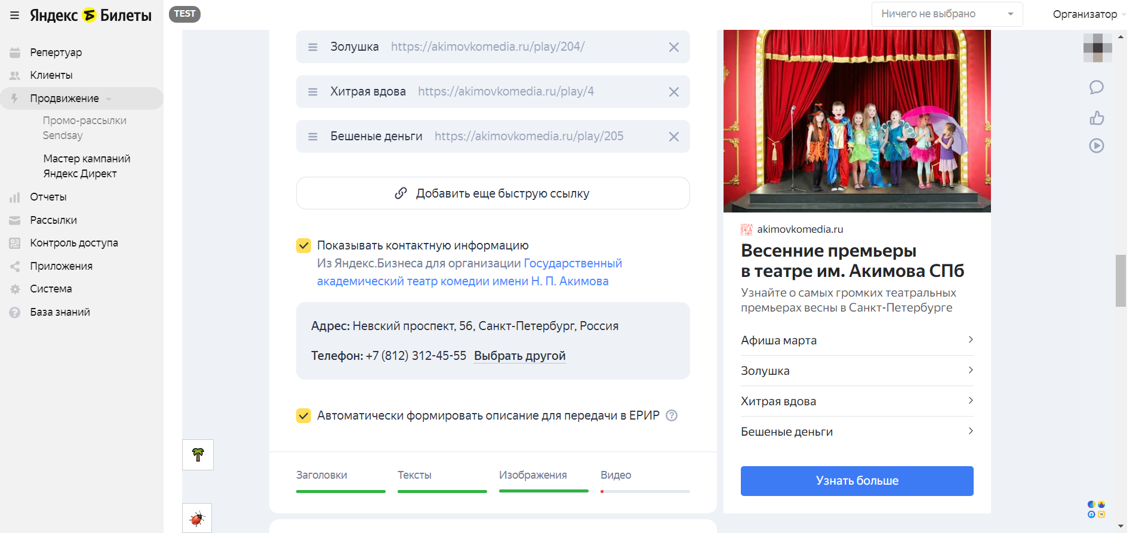Click the pixelated user avatar
This screenshot has height=533, width=1145.
1097,48
